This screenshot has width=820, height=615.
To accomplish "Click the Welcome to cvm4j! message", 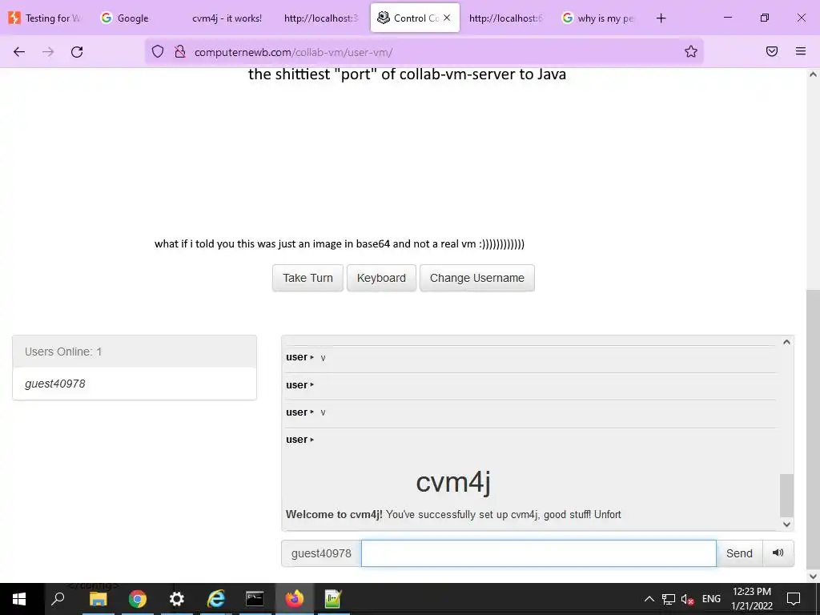I will point(453,514).
